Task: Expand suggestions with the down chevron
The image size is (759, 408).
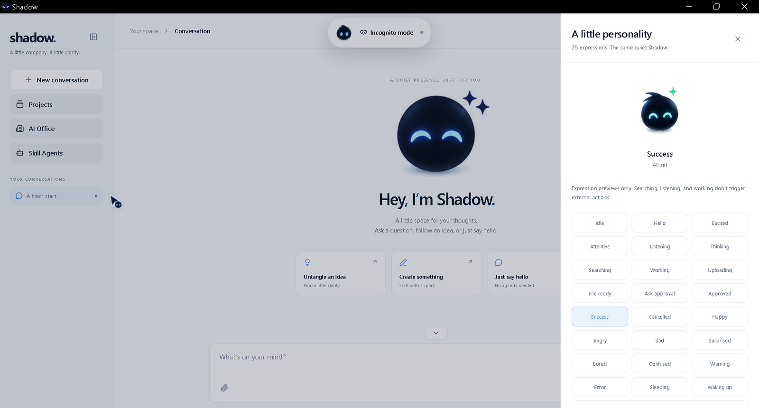Action: 436,333
